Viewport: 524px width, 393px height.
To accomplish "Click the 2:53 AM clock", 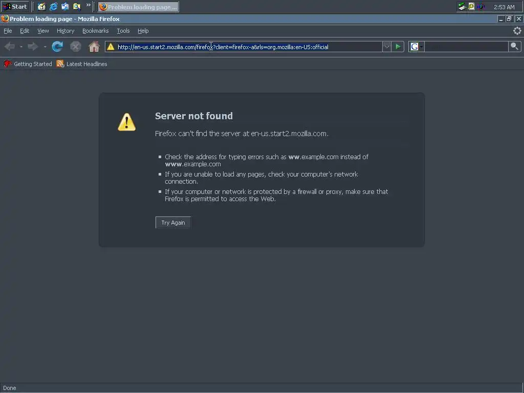I will point(504,7).
